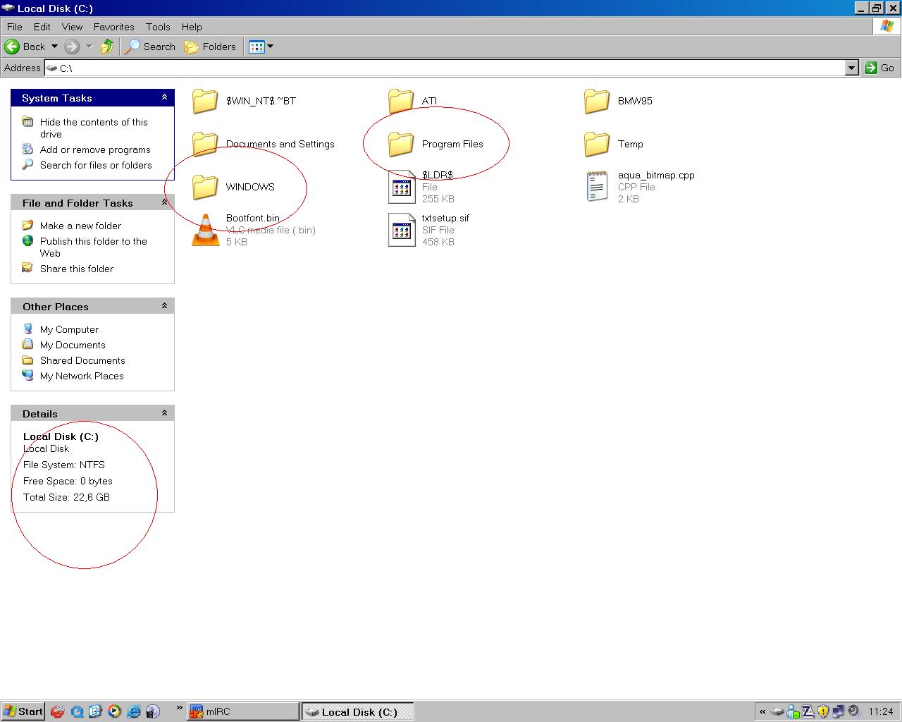The height and width of the screenshot is (722, 902).
Task: Select the Program Files folder icon
Action: pos(401,144)
